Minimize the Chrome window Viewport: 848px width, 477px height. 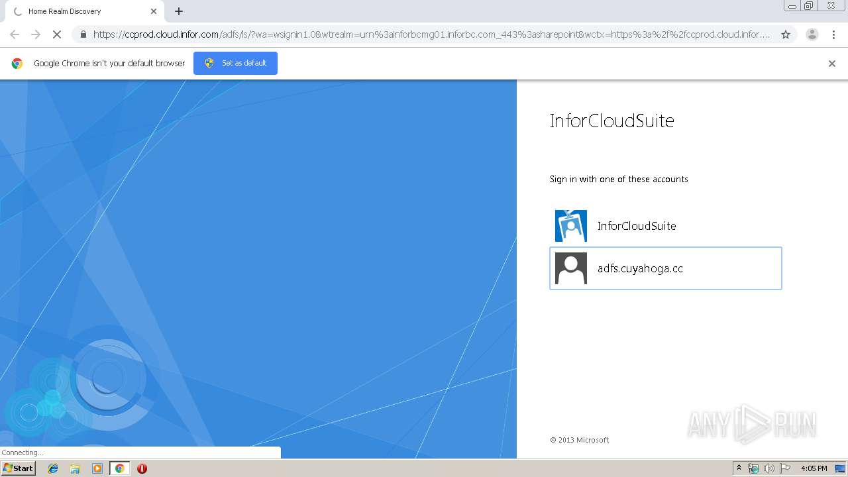(791, 6)
